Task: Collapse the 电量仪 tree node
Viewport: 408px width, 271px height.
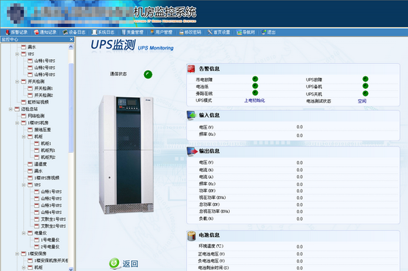Action: click(24, 233)
